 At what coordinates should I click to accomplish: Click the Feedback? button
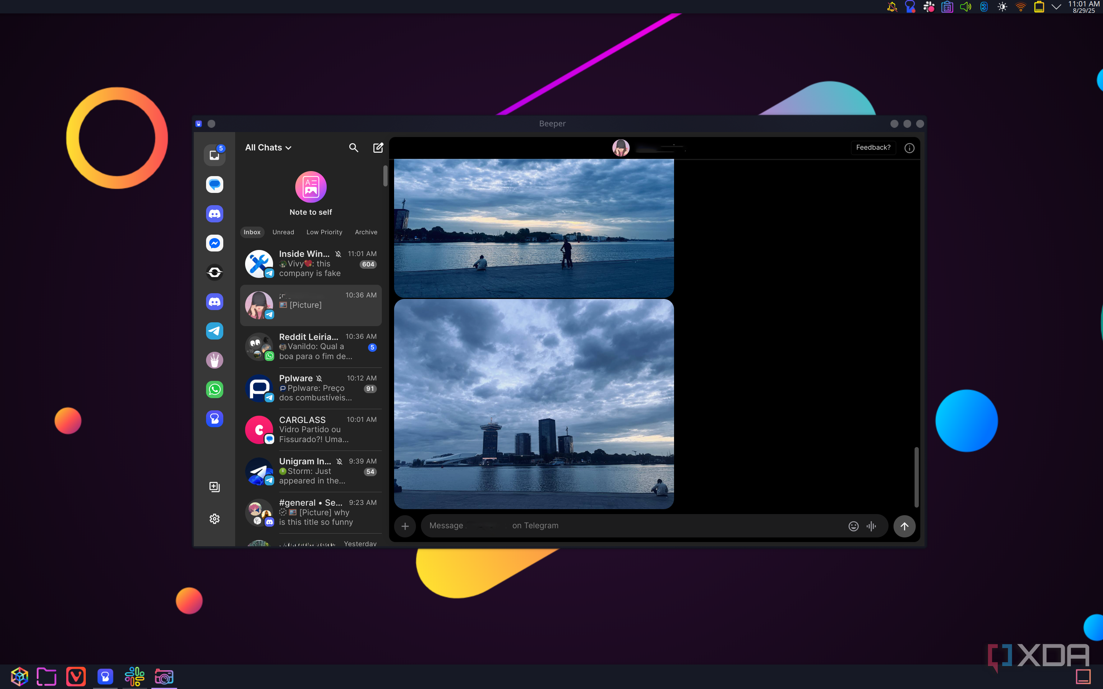873,148
